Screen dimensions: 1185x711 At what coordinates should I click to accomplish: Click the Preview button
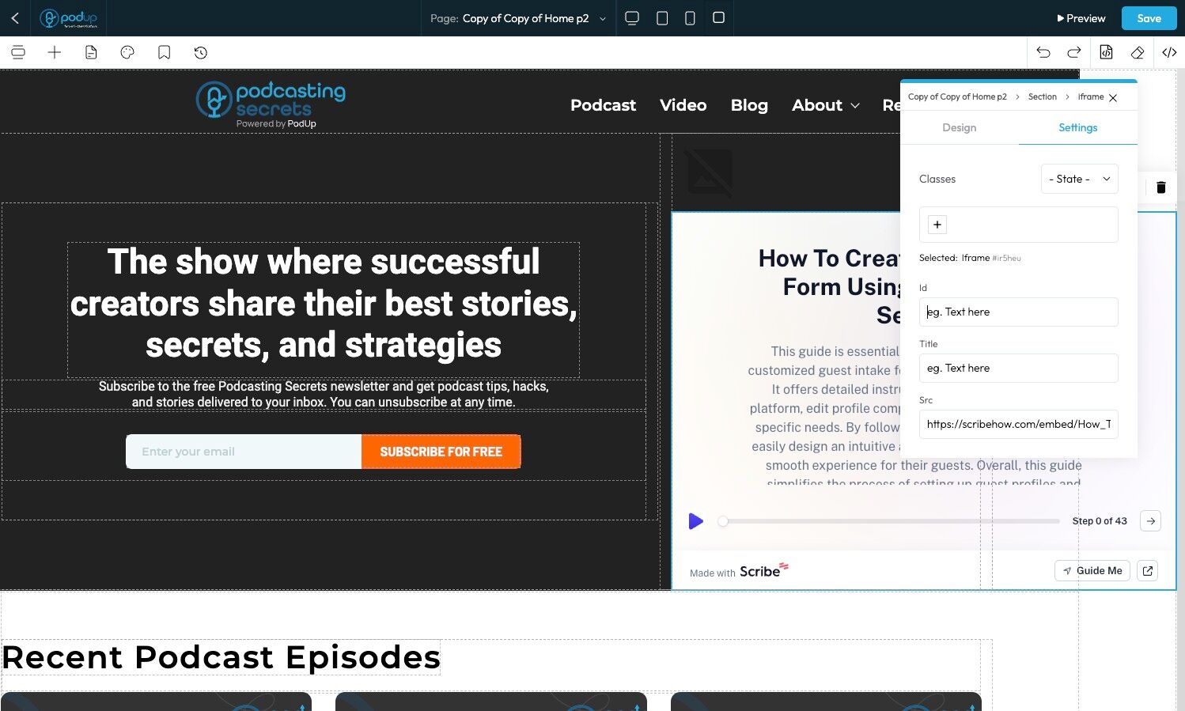(1081, 18)
